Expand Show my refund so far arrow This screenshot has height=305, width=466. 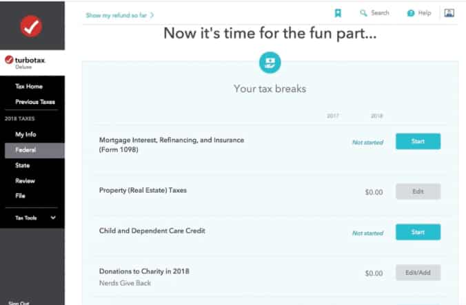click(x=152, y=15)
